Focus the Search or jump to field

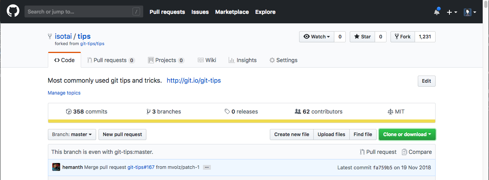79,11
